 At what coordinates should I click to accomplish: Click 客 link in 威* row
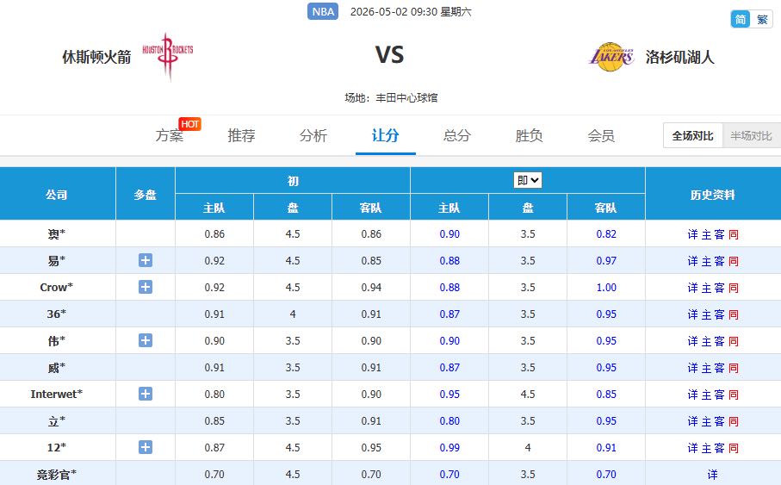tap(720, 368)
